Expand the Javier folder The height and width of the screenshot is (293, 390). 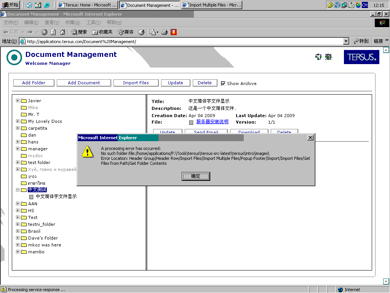tap(18, 101)
